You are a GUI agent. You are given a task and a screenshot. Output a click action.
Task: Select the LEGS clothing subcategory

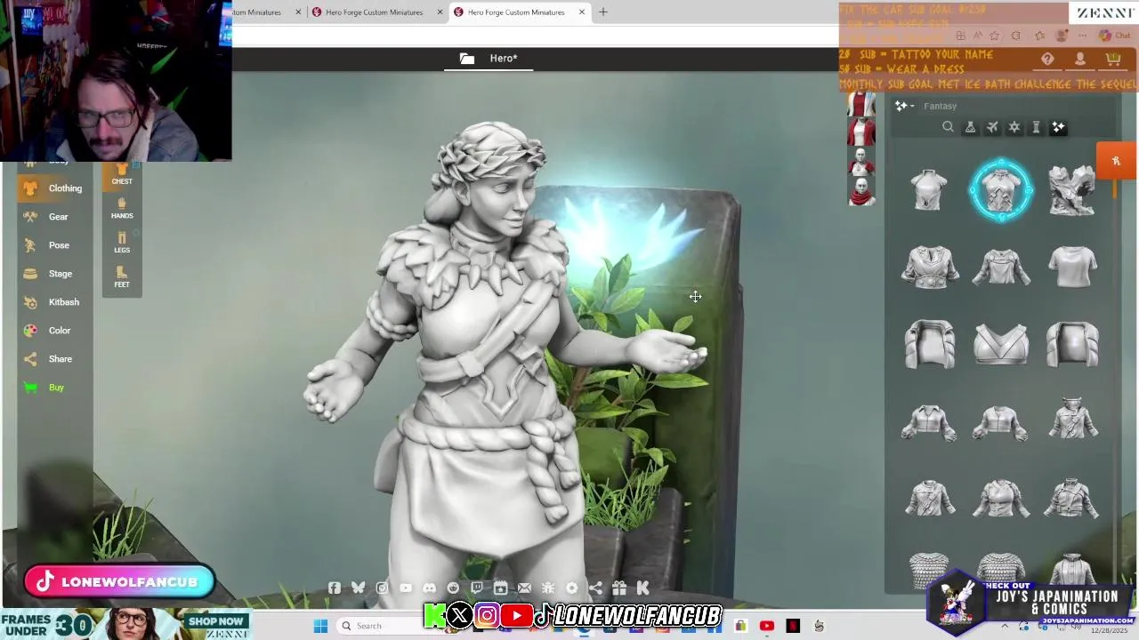tap(122, 244)
